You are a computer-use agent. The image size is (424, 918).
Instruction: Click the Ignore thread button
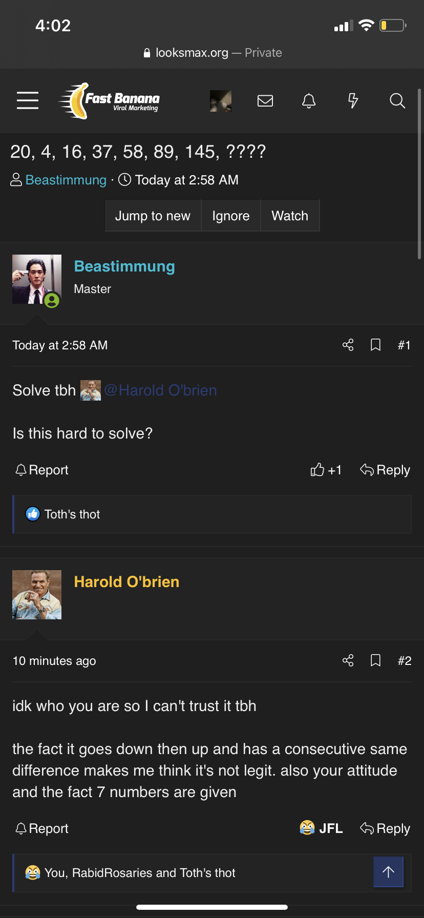(231, 216)
